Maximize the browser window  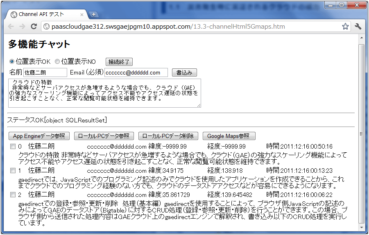tap(342, 5)
